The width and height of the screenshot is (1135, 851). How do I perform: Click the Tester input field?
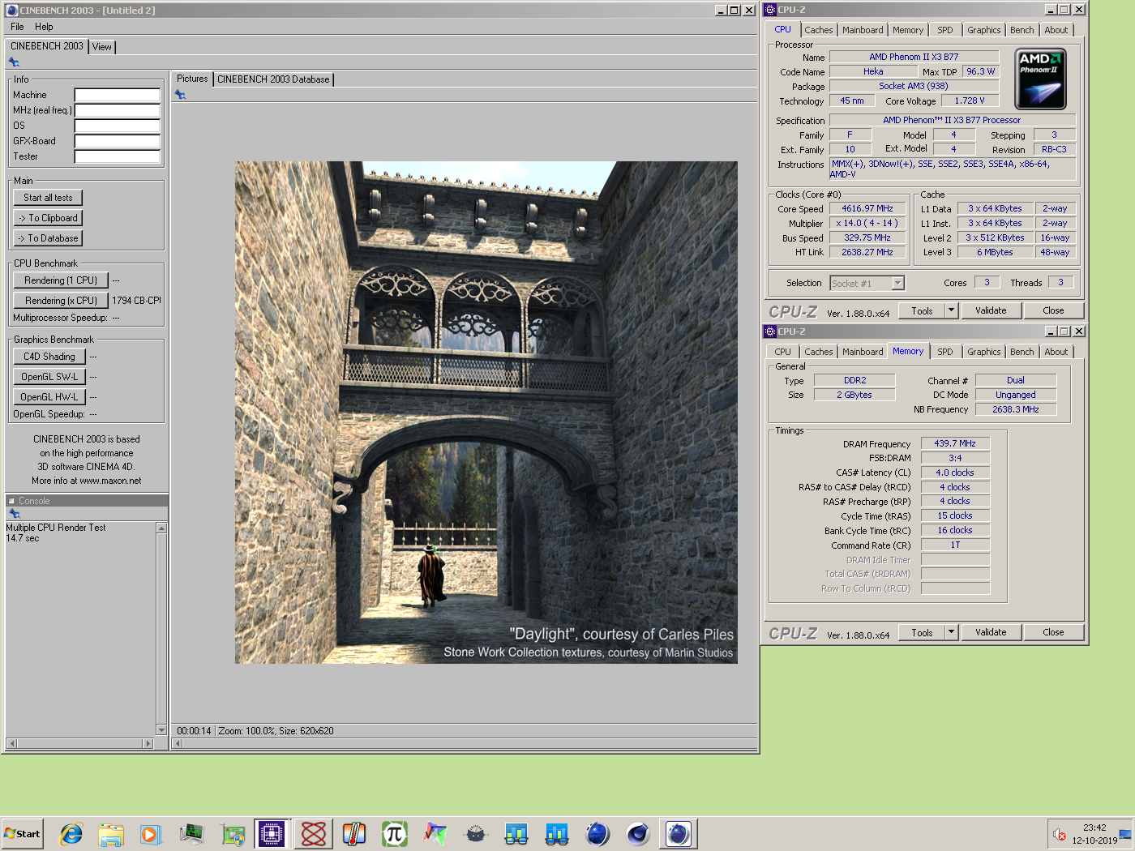click(118, 156)
